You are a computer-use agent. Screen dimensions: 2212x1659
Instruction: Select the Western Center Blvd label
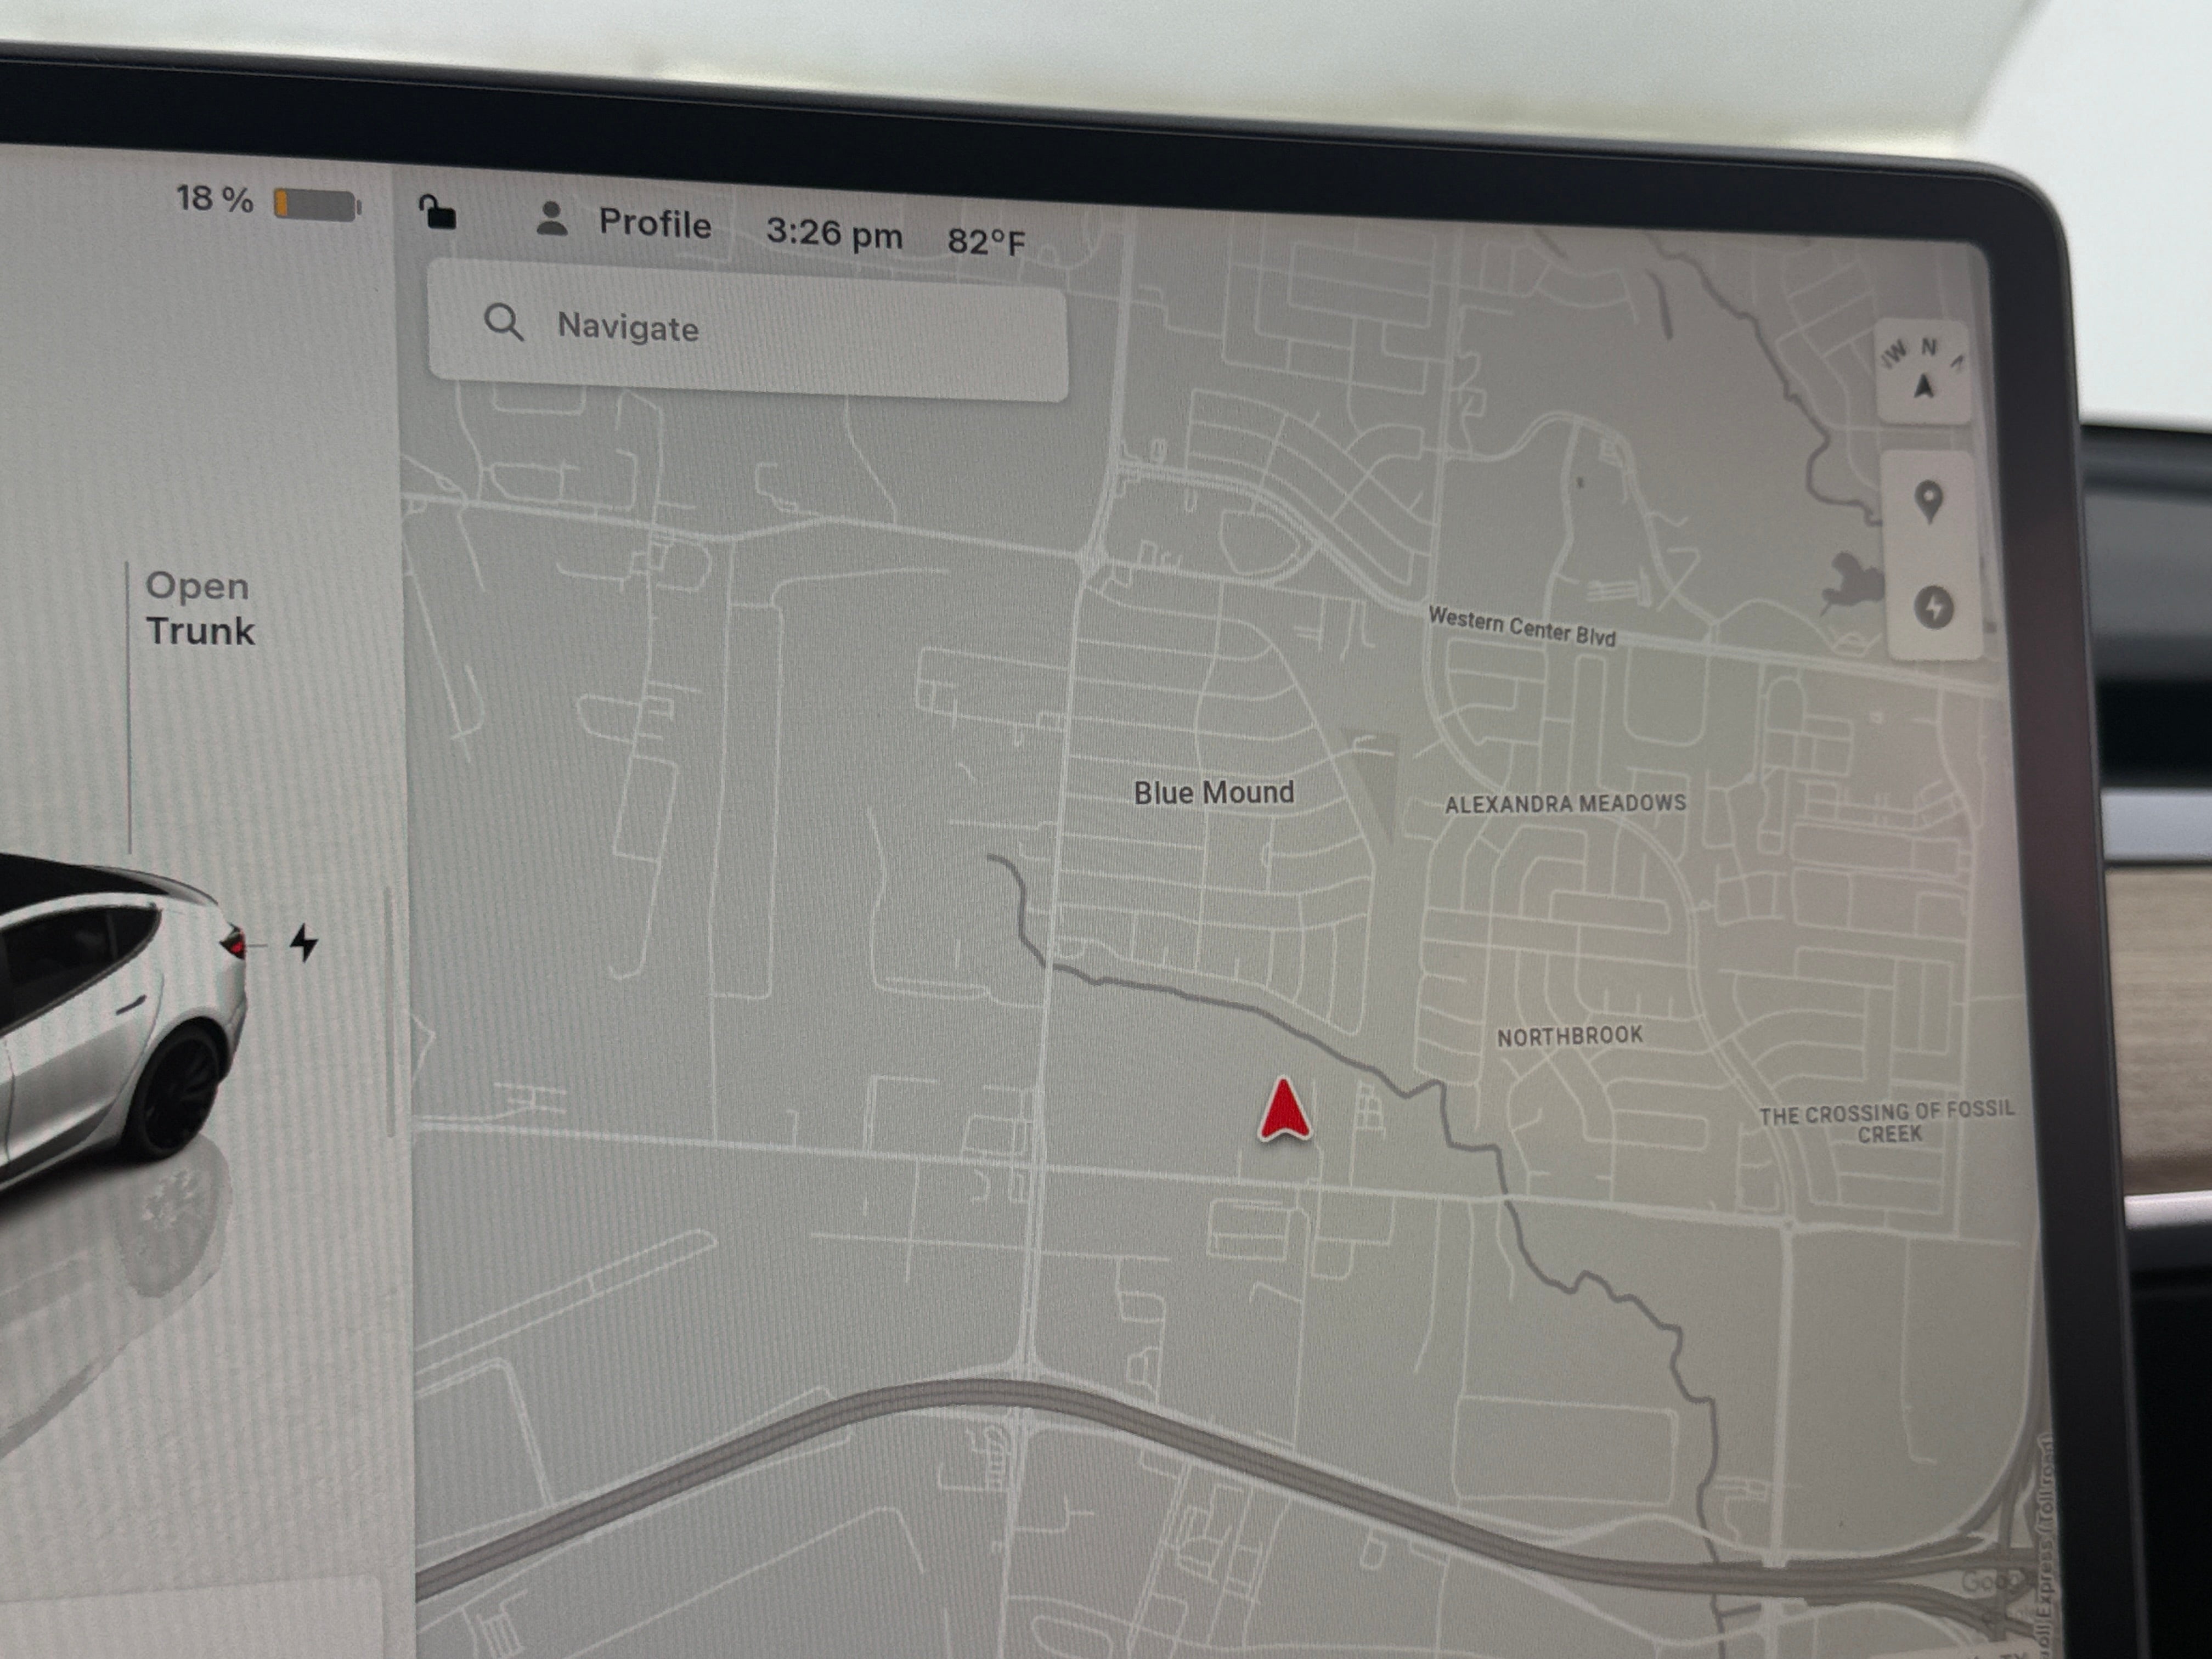(1521, 627)
